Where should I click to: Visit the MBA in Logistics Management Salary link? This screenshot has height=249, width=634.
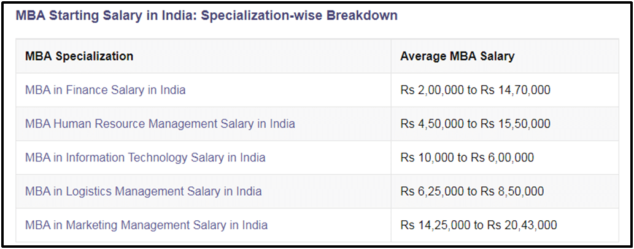(143, 191)
